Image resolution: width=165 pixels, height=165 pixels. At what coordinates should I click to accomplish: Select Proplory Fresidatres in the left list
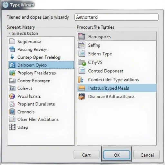point(41,73)
